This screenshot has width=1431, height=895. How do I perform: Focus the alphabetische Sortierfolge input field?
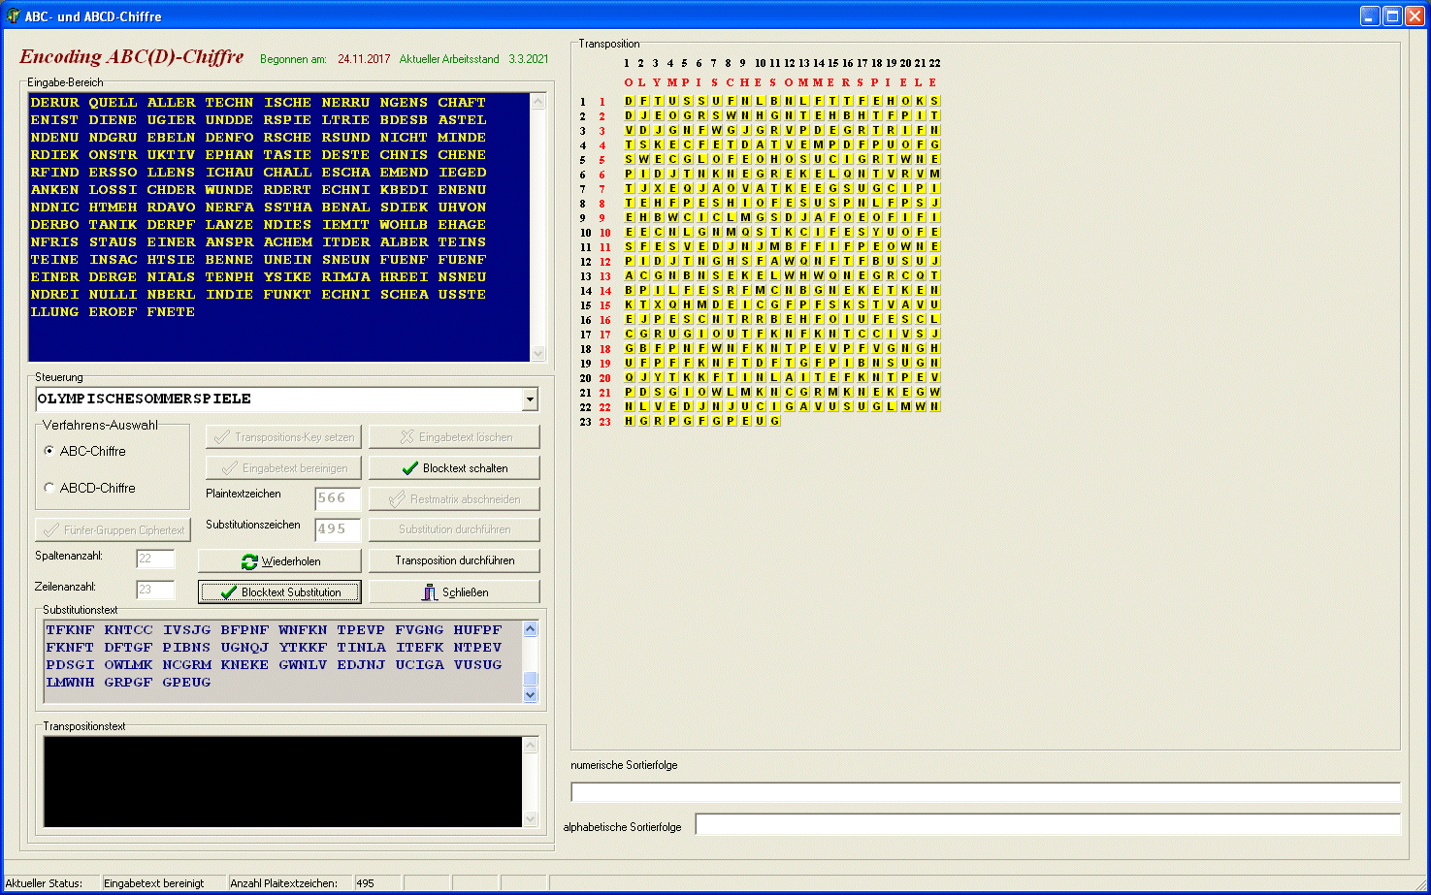1047,825
